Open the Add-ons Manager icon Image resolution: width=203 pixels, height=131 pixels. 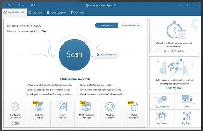39,106
